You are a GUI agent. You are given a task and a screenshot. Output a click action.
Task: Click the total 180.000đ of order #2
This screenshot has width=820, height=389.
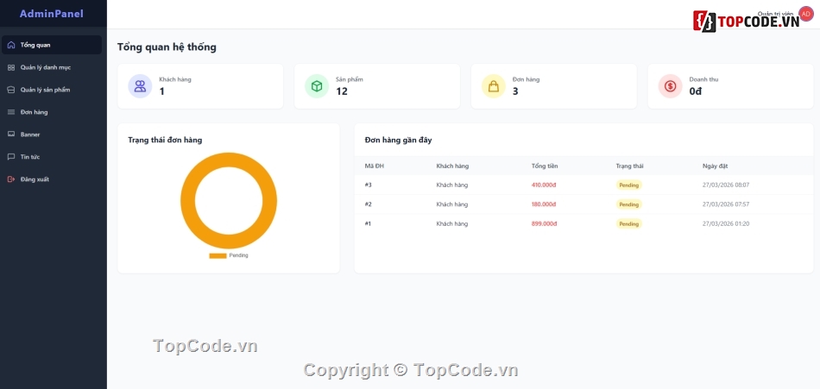coord(545,204)
